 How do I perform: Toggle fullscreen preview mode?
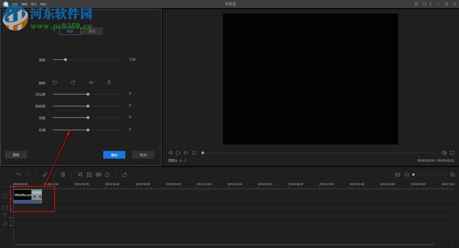pos(452,153)
